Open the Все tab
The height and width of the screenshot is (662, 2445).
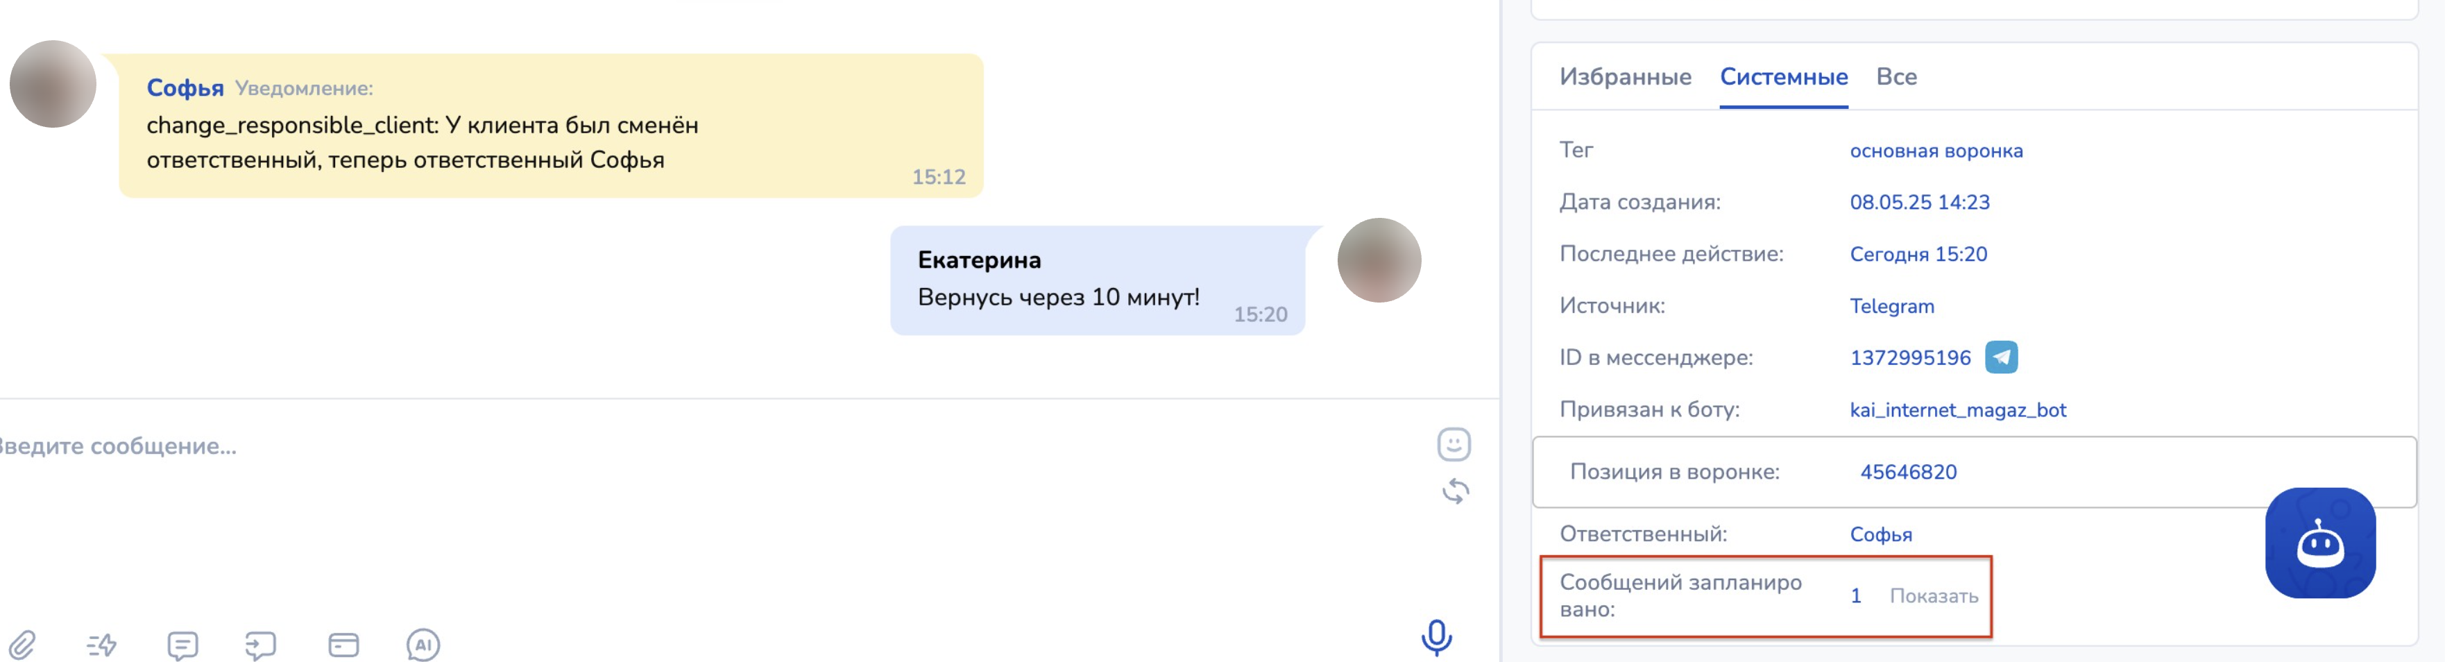coord(1896,77)
